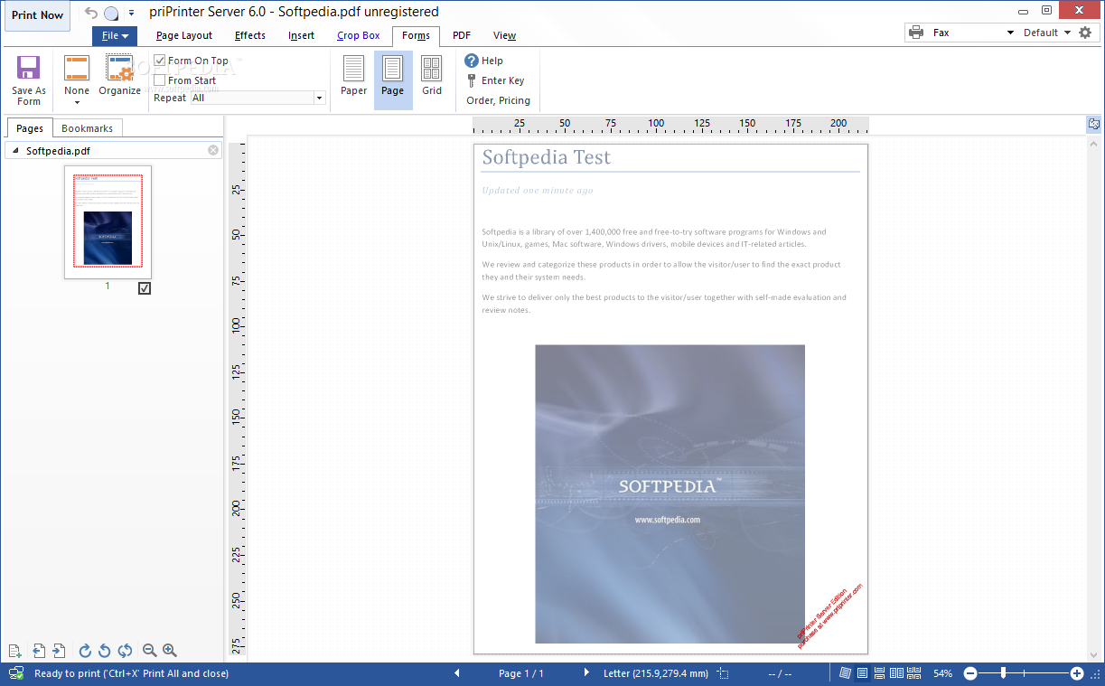The width and height of the screenshot is (1105, 686).
Task: Select the Pages panel tab
Action: (30, 128)
